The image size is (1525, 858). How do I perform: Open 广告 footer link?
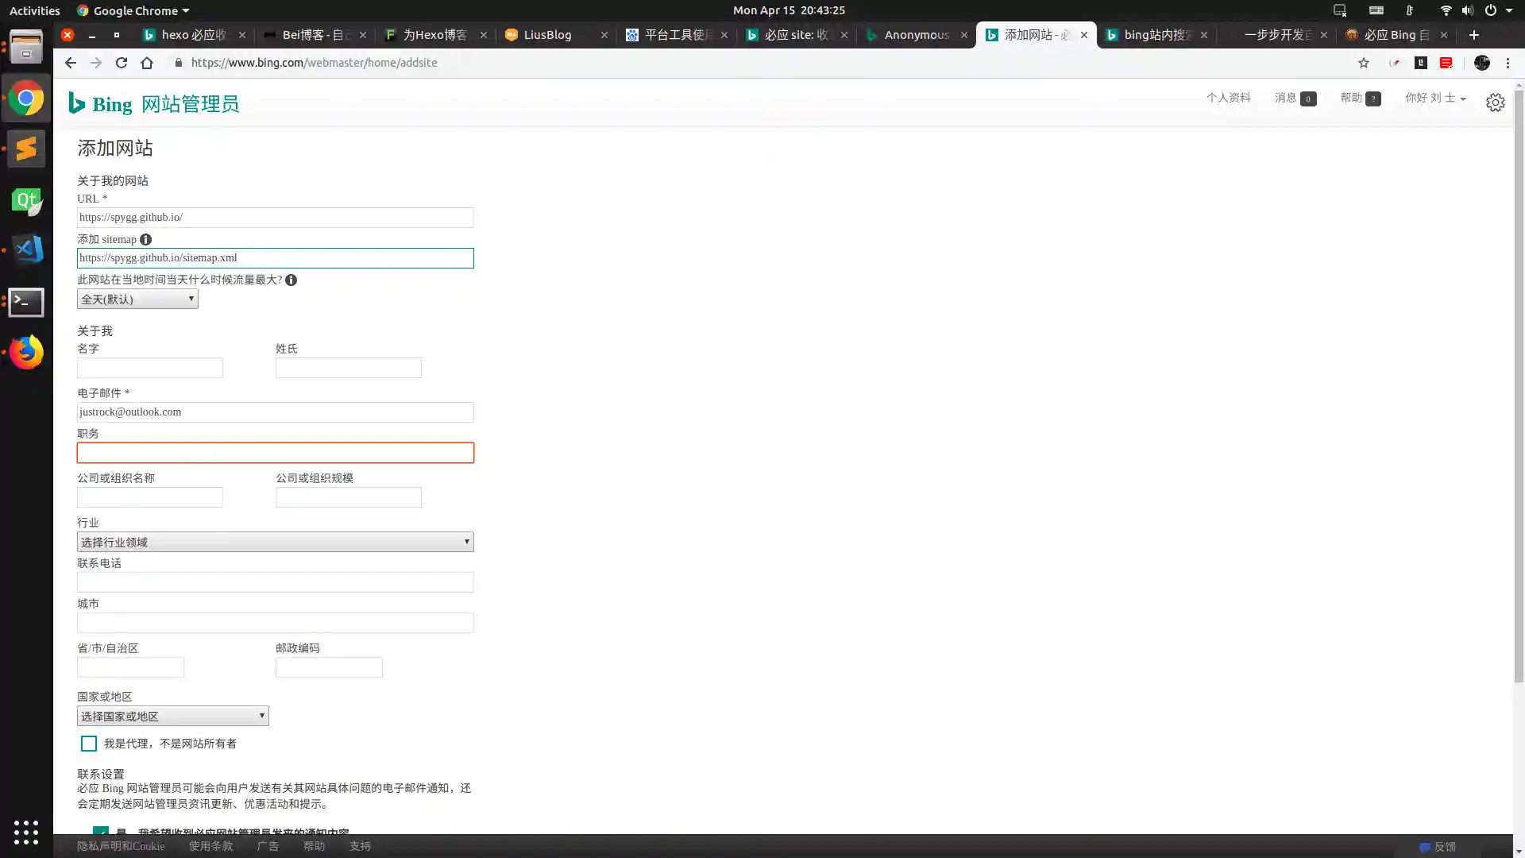[268, 846]
